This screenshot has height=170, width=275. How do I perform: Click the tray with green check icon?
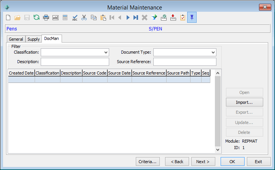point(164,17)
